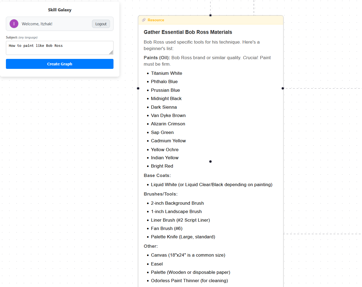Click the right connection handle of the node
Viewport: 362px width, 287px height.
(x=283, y=88)
